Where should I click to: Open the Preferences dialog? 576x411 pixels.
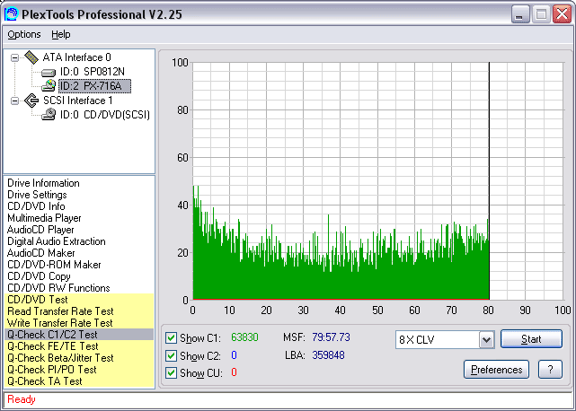click(496, 370)
